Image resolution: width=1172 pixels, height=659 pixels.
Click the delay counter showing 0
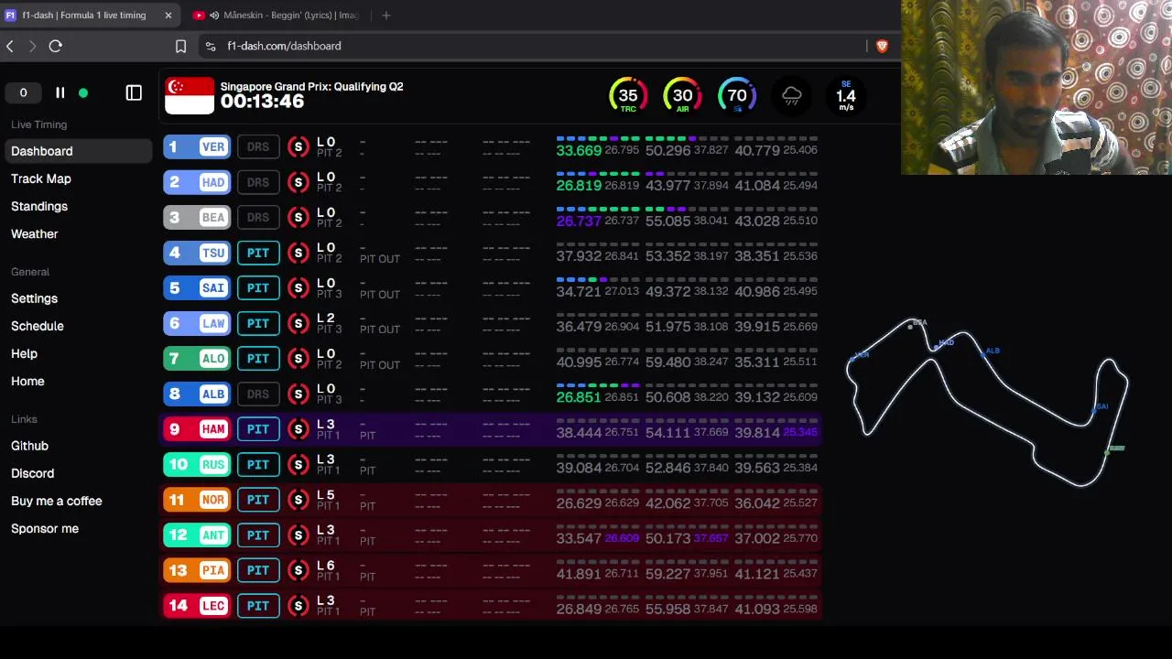pos(23,92)
